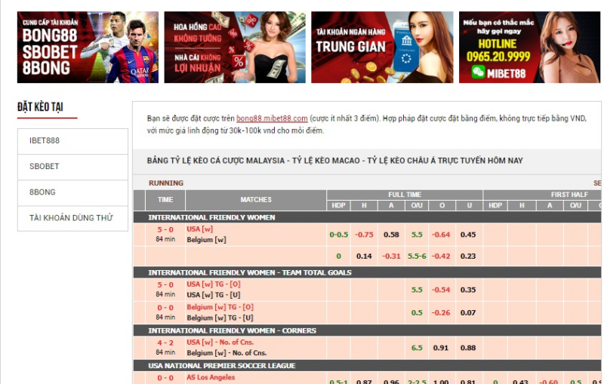This screenshot has height=384, width=604.
Task: Choose the 0.88 under odds for corners
Action: click(468, 348)
